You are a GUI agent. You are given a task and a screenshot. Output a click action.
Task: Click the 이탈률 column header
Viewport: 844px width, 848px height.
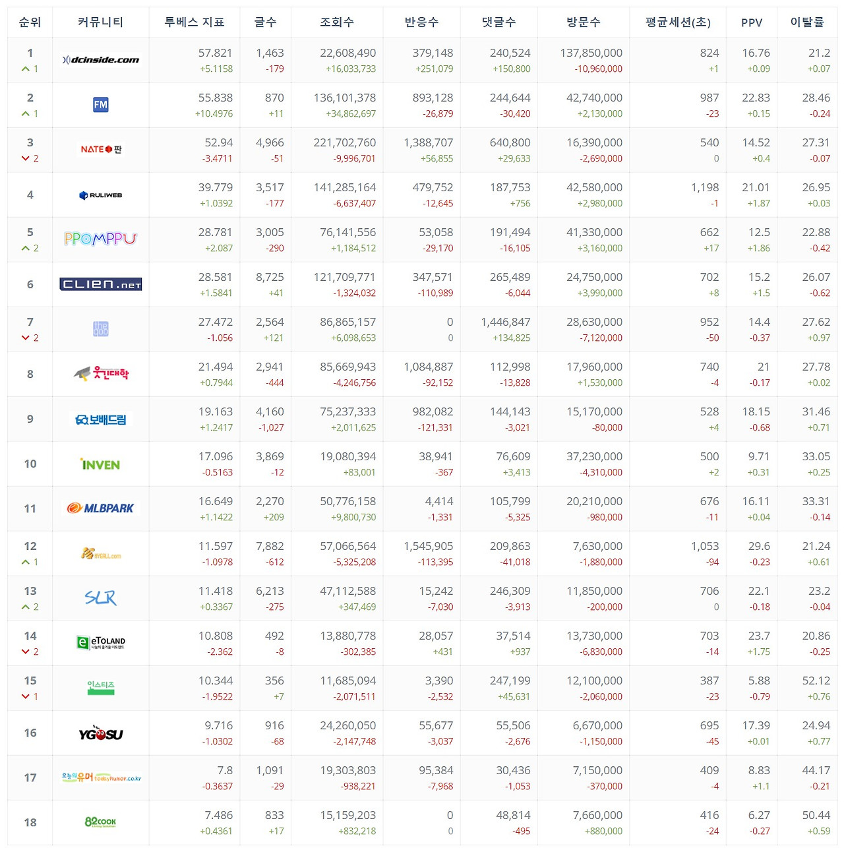point(807,22)
